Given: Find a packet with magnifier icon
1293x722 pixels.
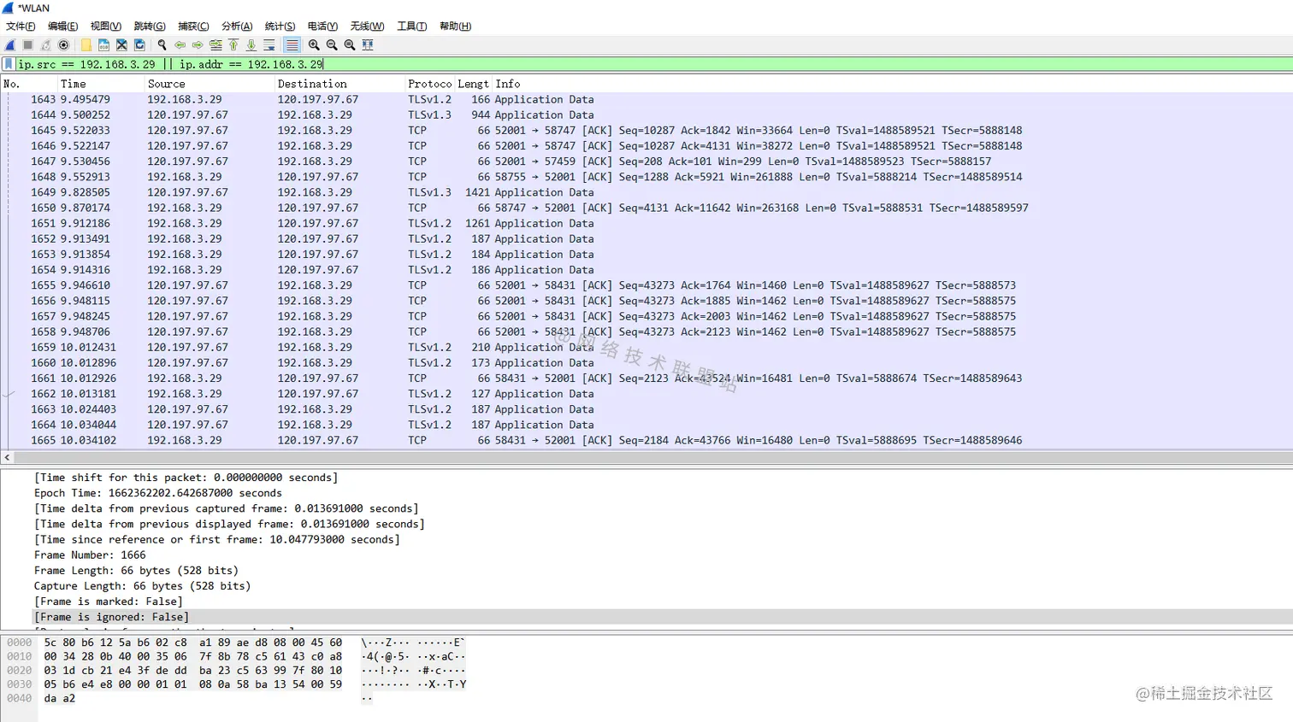Looking at the screenshot, I should 162,44.
